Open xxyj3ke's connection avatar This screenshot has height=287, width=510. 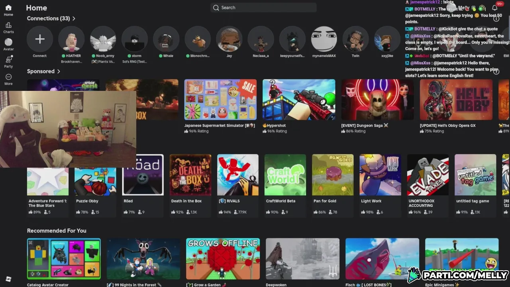click(x=387, y=39)
